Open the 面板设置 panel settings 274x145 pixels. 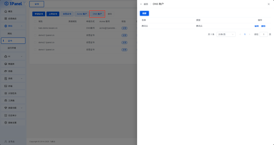tap(13, 123)
